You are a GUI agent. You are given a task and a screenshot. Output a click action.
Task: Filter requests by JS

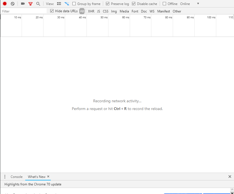coord(98,11)
